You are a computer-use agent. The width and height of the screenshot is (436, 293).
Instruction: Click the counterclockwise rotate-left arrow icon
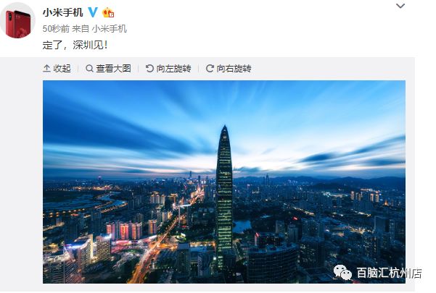pos(149,68)
